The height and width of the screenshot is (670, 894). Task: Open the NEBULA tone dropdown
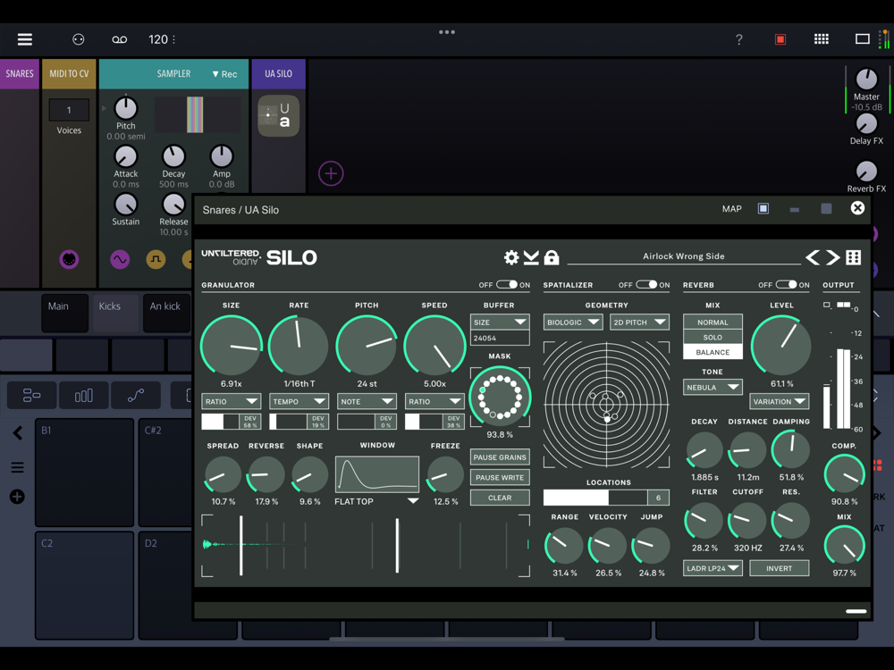[713, 388]
